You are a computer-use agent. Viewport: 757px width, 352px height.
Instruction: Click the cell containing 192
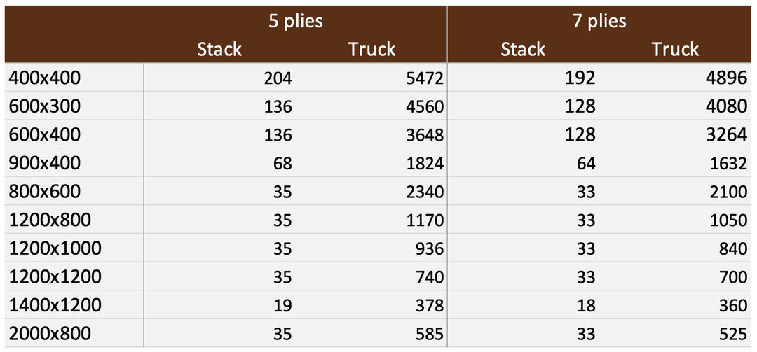click(x=580, y=78)
